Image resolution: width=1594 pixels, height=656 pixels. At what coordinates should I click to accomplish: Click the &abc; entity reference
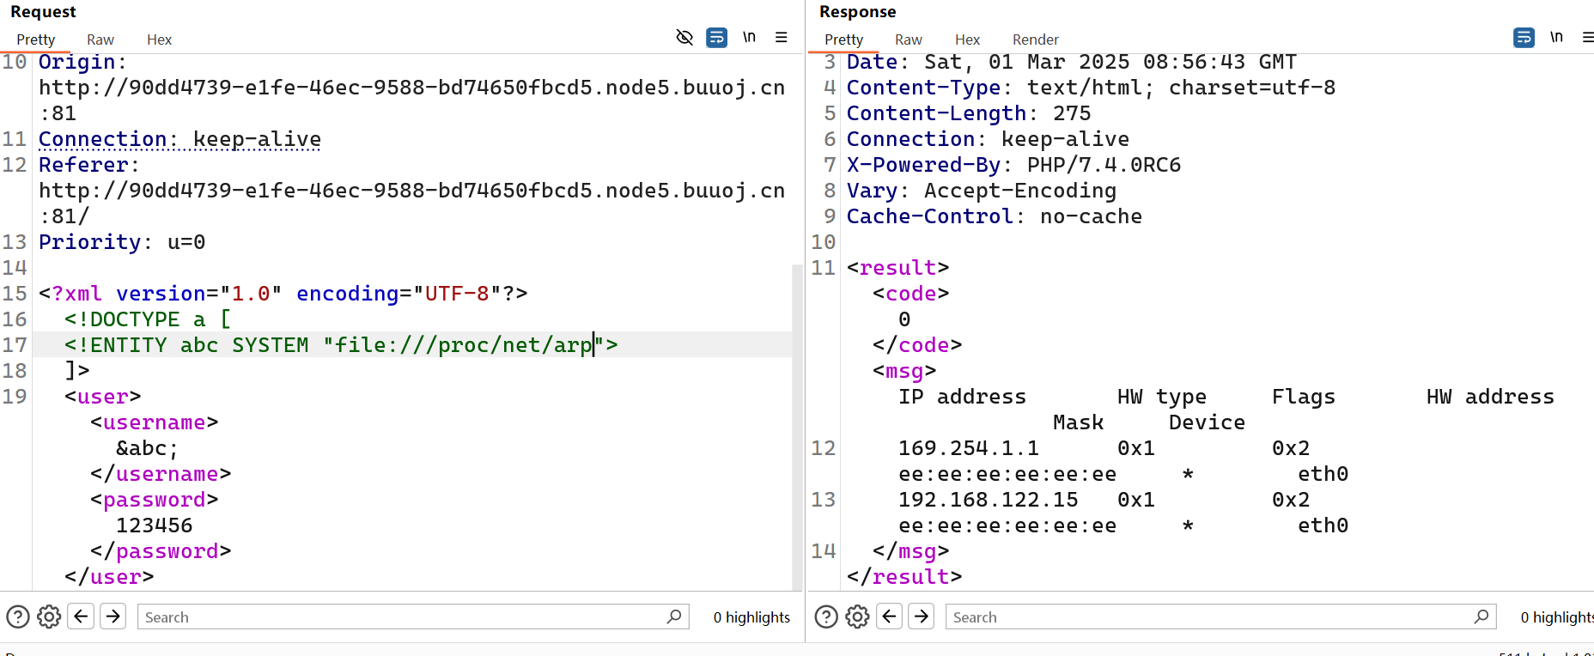pos(147,448)
